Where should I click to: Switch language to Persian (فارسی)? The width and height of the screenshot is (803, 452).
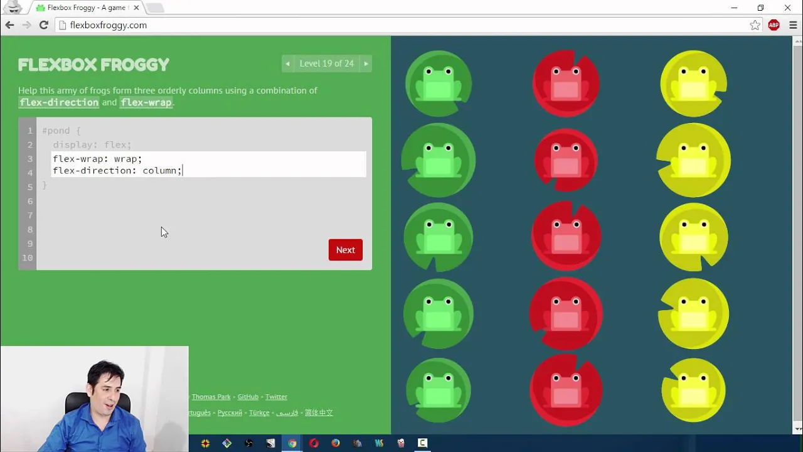click(x=287, y=412)
